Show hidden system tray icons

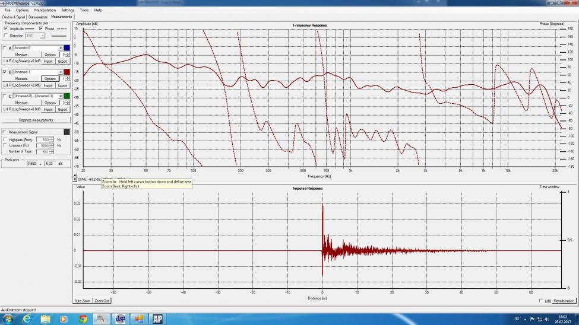[525, 320]
